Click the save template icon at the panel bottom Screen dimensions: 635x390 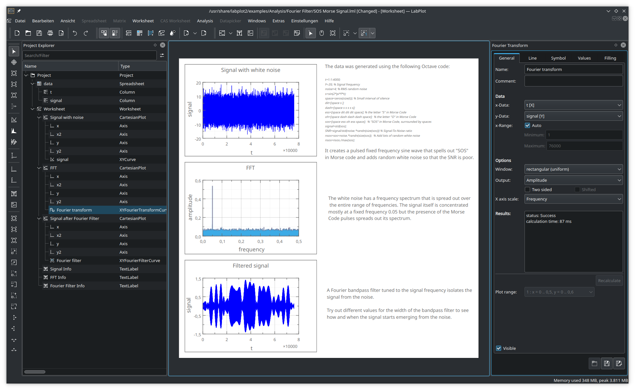click(x=606, y=363)
